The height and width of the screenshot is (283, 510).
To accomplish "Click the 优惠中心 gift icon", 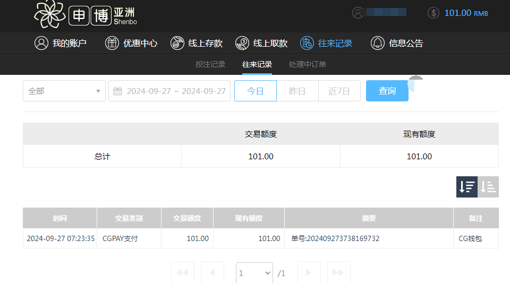I will click(112, 44).
